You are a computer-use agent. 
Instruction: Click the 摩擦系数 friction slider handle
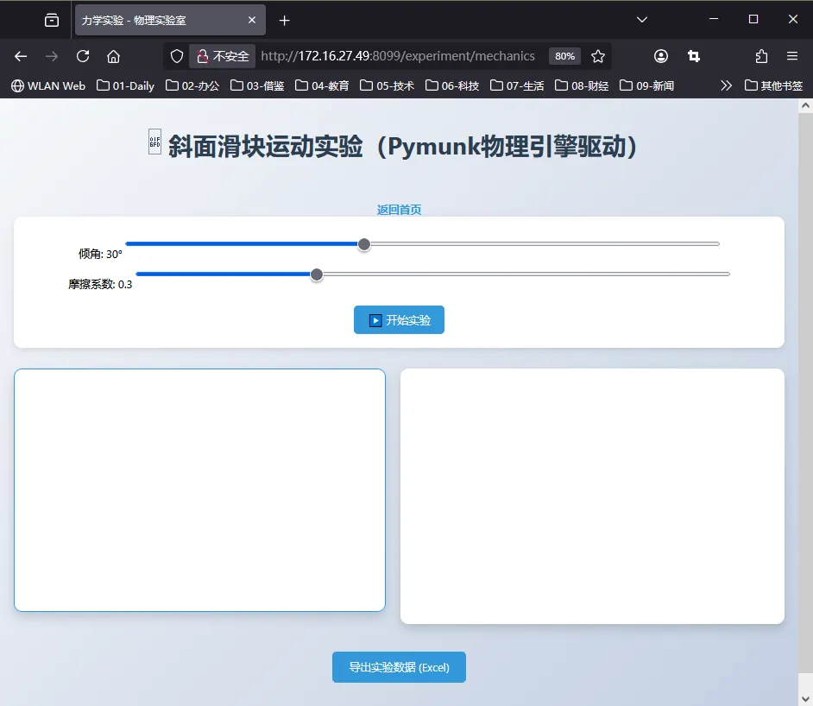tap(316, 274)
